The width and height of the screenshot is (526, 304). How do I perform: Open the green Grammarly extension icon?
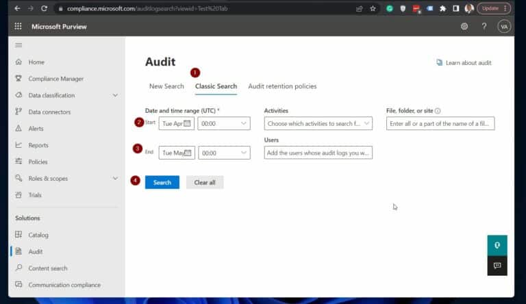pos(390,9)
